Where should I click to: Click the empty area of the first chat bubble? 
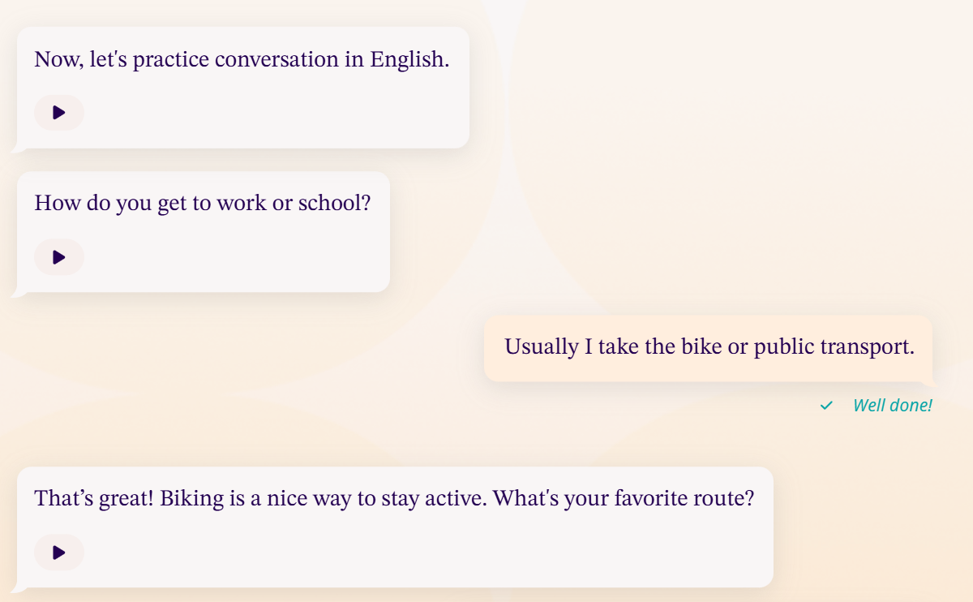(284, 114)
